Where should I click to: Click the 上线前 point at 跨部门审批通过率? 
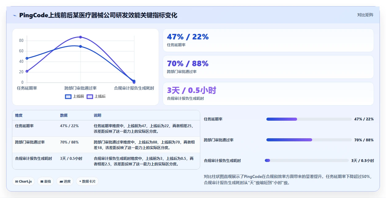click(x=81, y=46)
